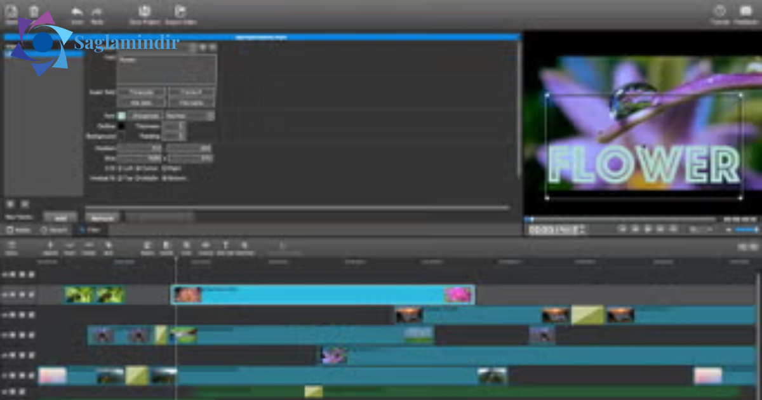This screenshot has width=762, height=400.
Task: Click the Export Video icon
Action: (180, 11)
